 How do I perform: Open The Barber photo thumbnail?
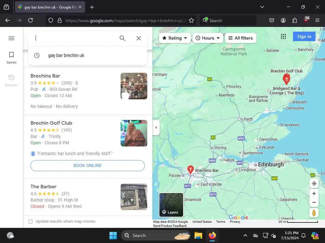click(134, 197)
